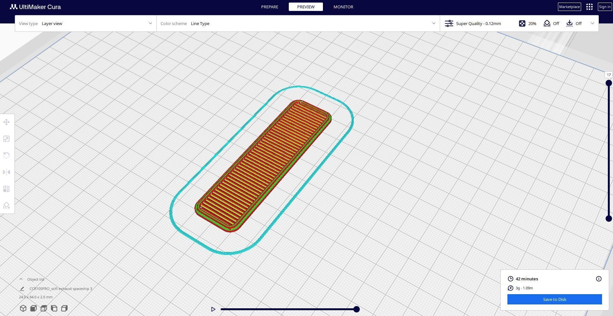Image resolution: width=613 pixels, height=316 pixels.
Task: Switch to front view camera
Action: coord(33,308)
